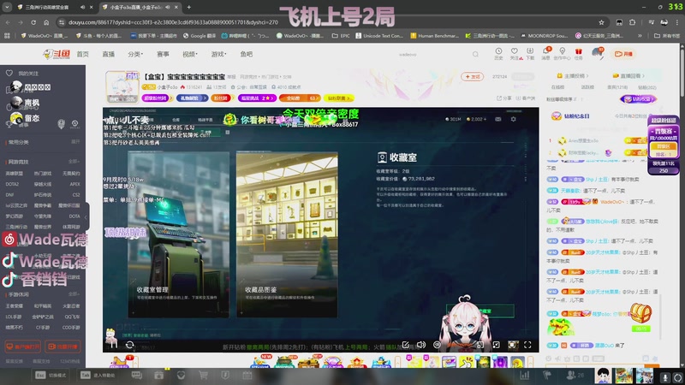This screenshot has width=685, height=385.
Task: Click the 分享 share link
Action: (x=504, y=98)
